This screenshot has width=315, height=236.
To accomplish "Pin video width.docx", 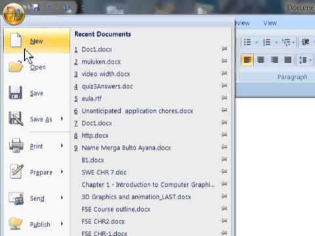I will point(224,73).
